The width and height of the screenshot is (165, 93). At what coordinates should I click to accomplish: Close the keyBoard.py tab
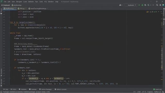coord(15,9)
